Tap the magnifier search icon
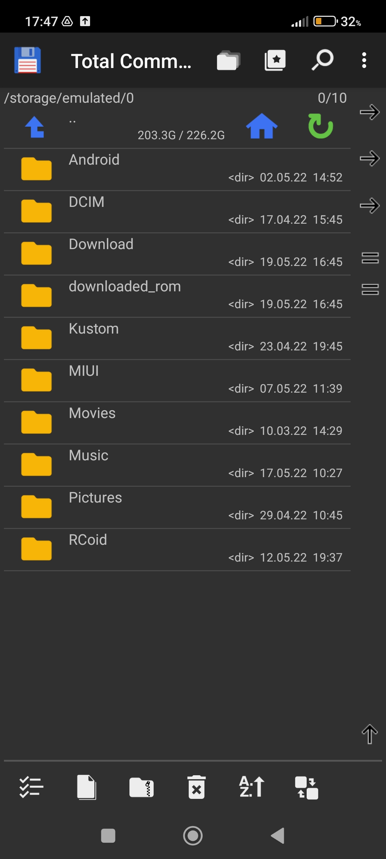The height and width of the screenshot is (859, 386). [322, 60]
